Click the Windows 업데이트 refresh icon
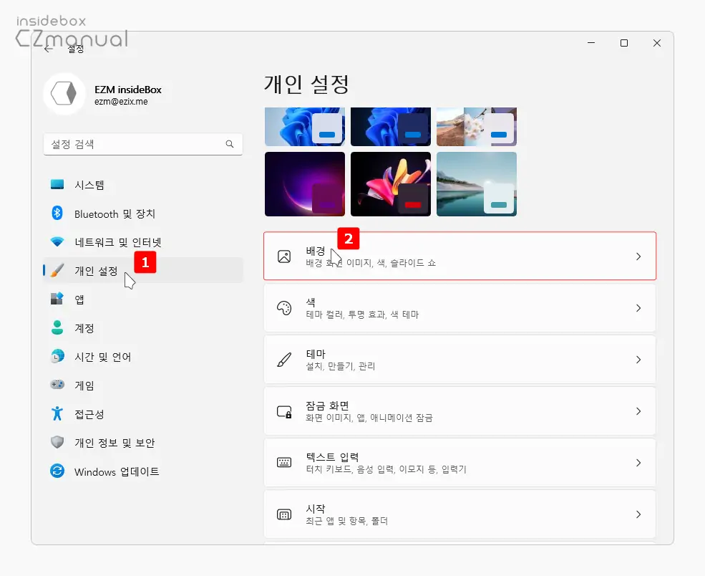Screen dimensions: 705x576 (x=57, y=471)
